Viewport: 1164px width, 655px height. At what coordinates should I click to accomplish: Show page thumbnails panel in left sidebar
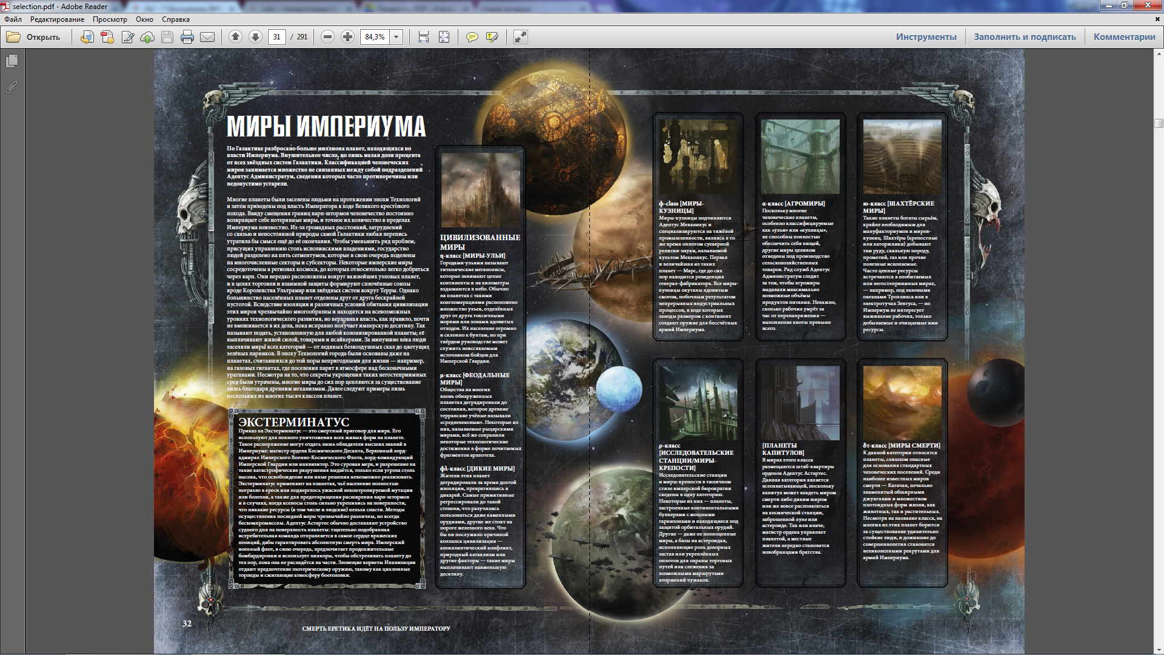coord(12,61)
